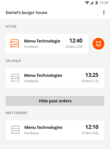
Task: Select the 12:40 pickup time
Action: click(76, 41)
